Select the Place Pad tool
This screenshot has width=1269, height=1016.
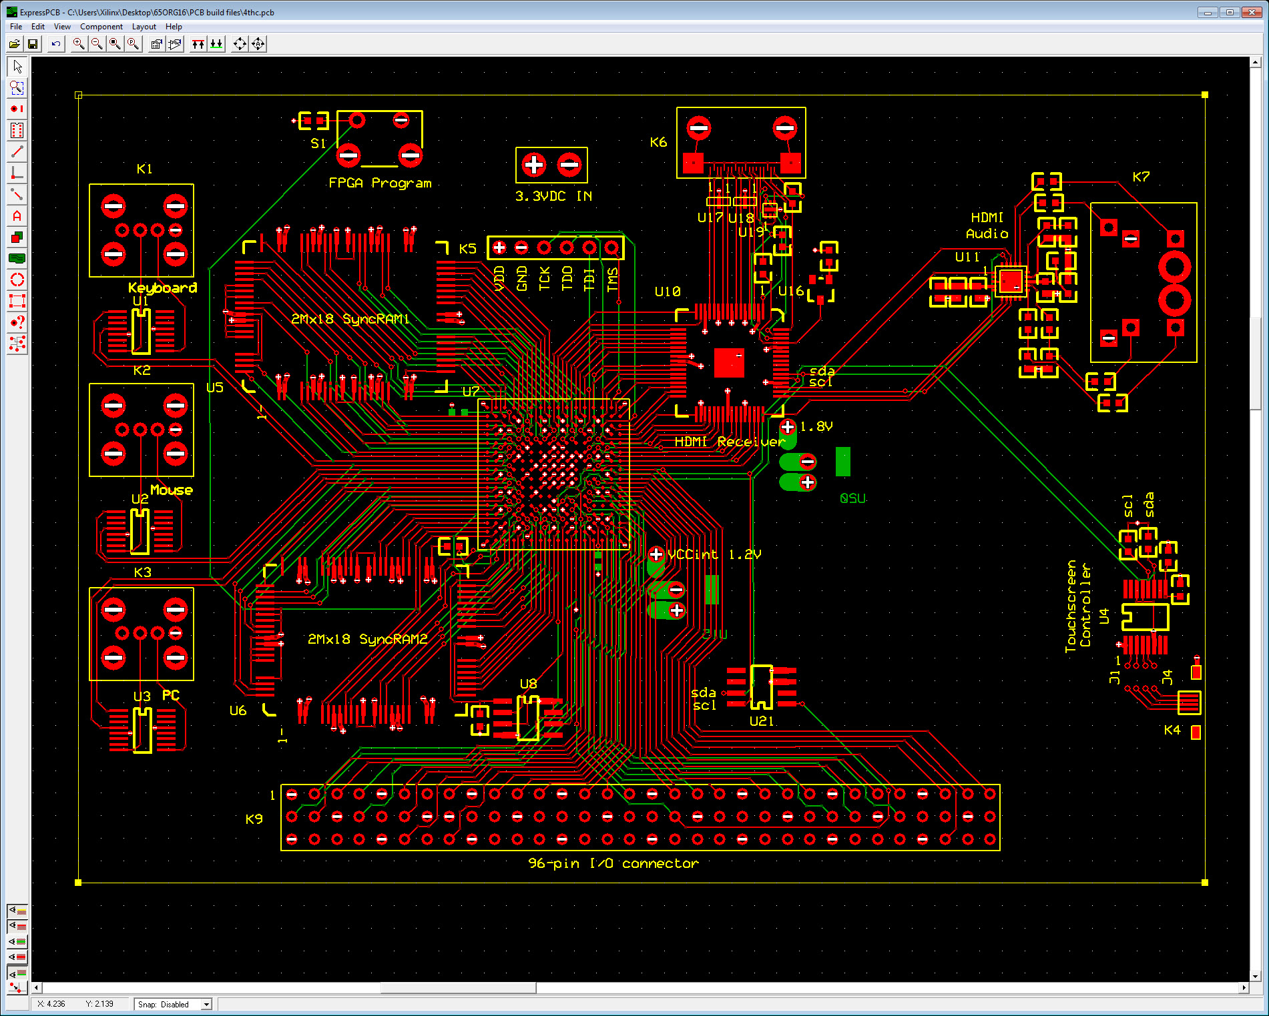[17, 109]
